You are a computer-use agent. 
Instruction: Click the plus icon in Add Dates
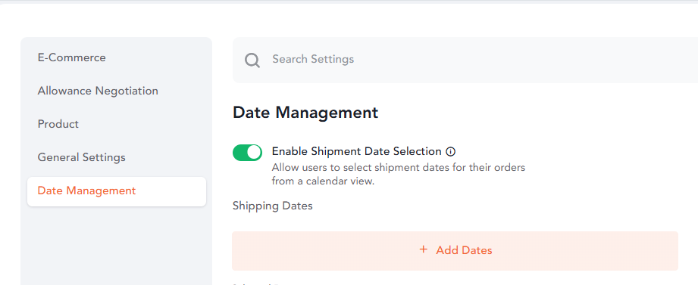click(x=424, y=249)
